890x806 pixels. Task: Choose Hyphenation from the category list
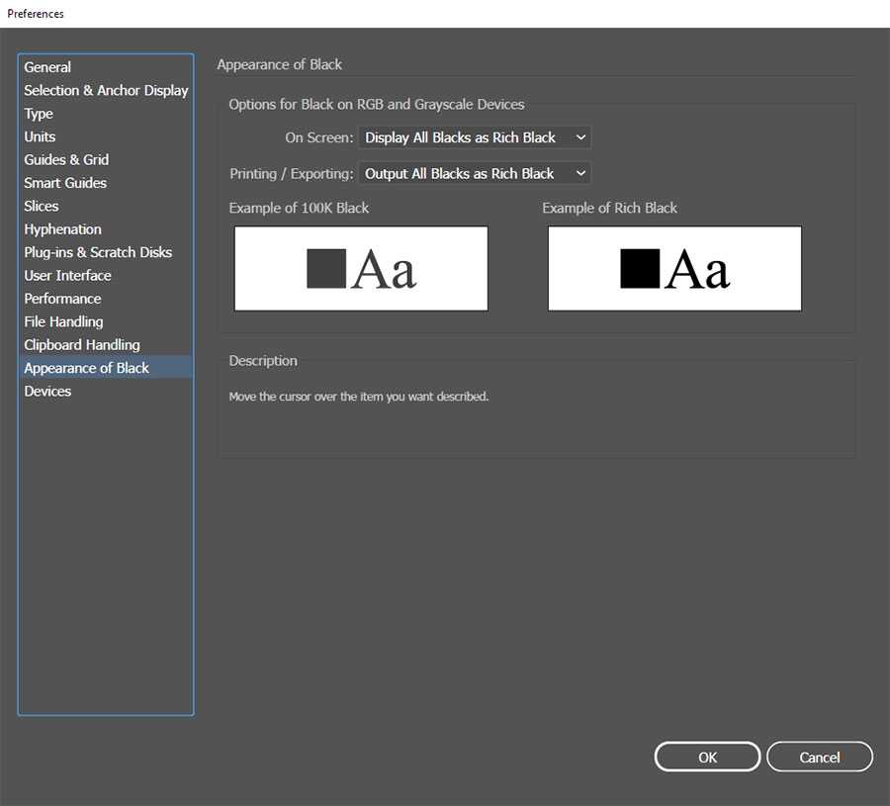62,229
